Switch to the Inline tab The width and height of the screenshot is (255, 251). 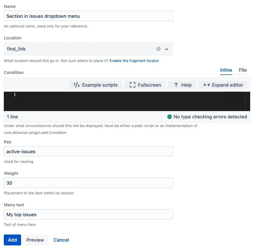pyautogui.click(x=226, y=70)
